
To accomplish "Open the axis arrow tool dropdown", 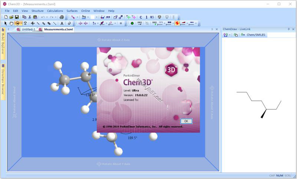I will click(x=98, y=23).
